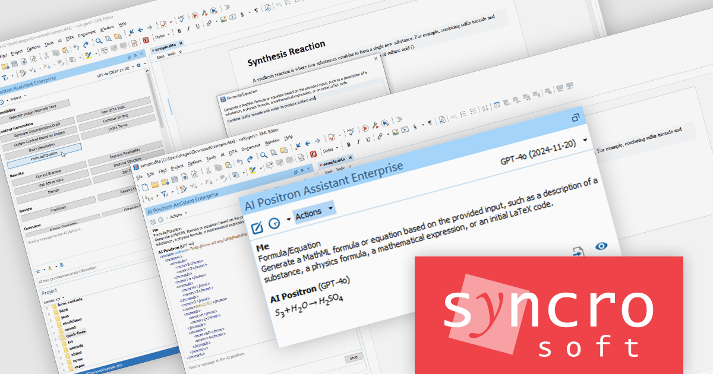Open Actions dropdown in large AI Positron panel
713x374 pixels.
(x=314, y=211)
